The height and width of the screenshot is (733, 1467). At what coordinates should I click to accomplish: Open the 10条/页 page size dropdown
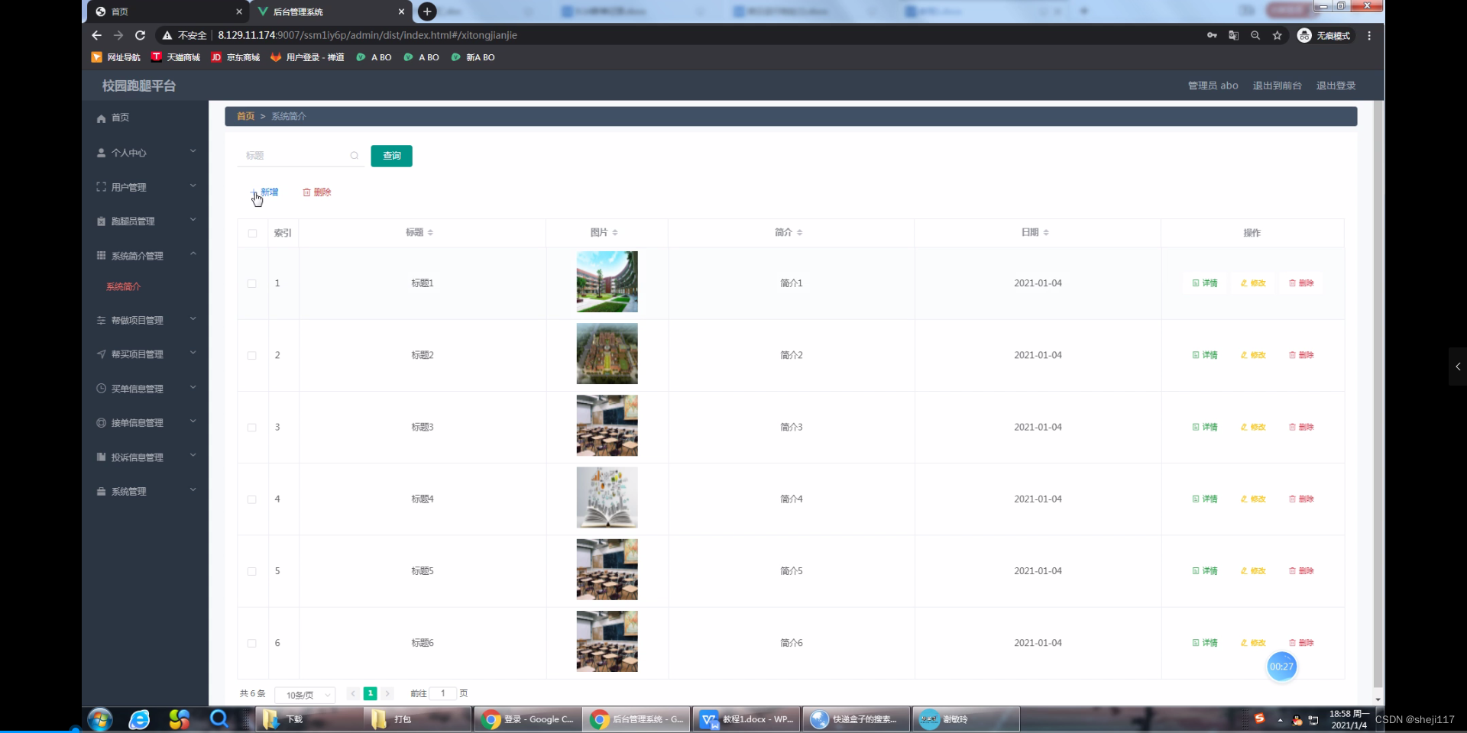click(x=304, y=695)
